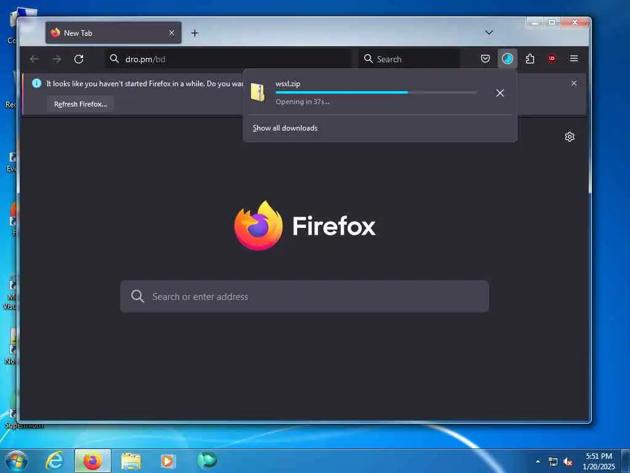Open a new tab with plus button
Screen dimensions: 630x473
(x=195, y=33)
